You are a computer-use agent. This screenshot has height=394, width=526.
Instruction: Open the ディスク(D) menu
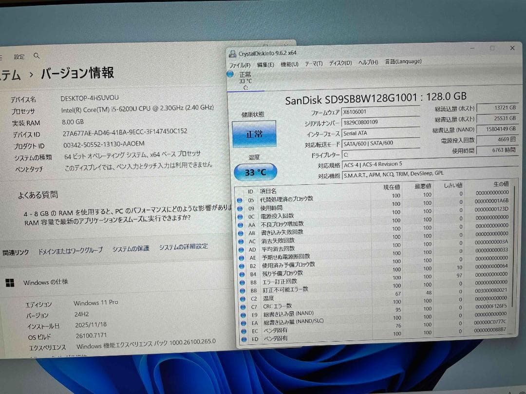(340, 63)
